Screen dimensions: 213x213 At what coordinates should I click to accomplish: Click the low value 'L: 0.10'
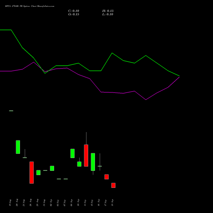[108, 14]
